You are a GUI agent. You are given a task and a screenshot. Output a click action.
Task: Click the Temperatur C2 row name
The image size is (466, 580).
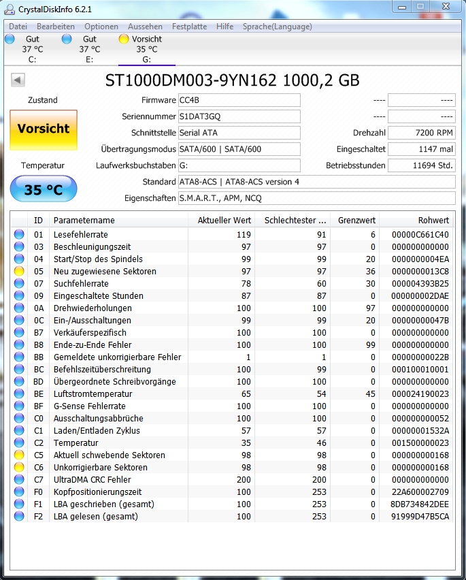click(x=76, y=442)
